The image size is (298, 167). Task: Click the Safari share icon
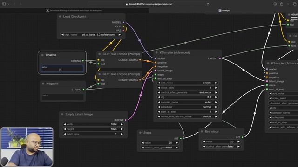282,4
